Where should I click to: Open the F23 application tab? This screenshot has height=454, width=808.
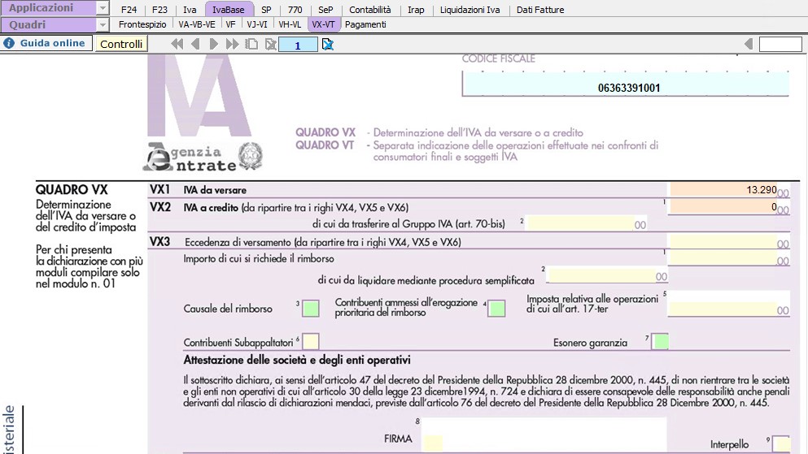tap(159, 10)
